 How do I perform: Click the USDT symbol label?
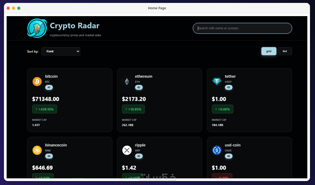228,82
